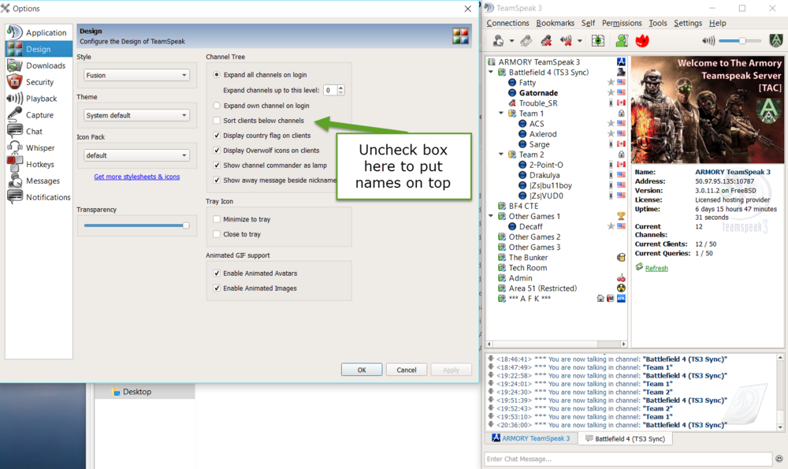Click the beer mug icon on The Bunker
788x469 pixels.
pos(621,258)
